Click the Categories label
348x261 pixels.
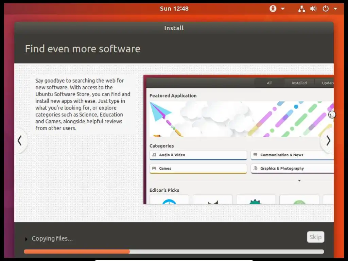(x=161, y=146)
